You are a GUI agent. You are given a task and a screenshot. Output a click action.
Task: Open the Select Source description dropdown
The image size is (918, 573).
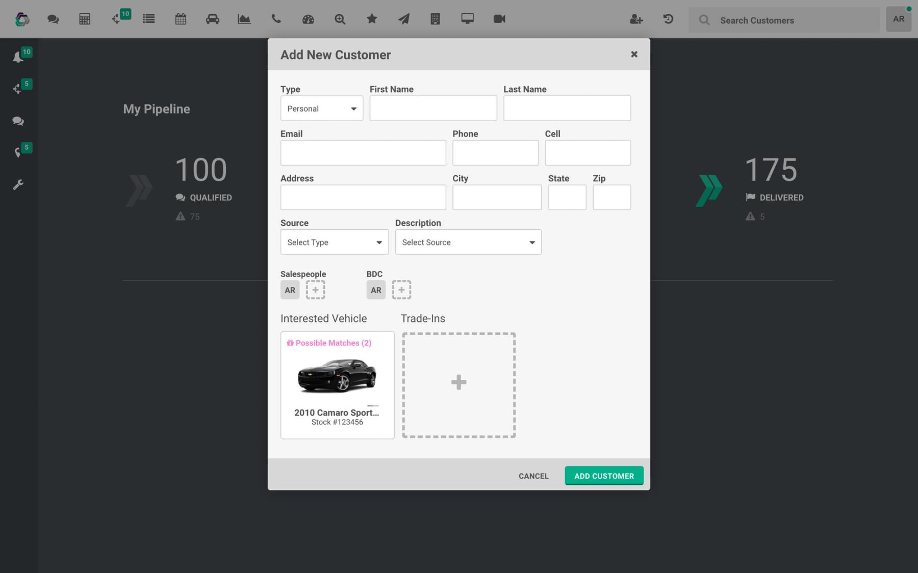pyautogui.click(x=468, y=242)
